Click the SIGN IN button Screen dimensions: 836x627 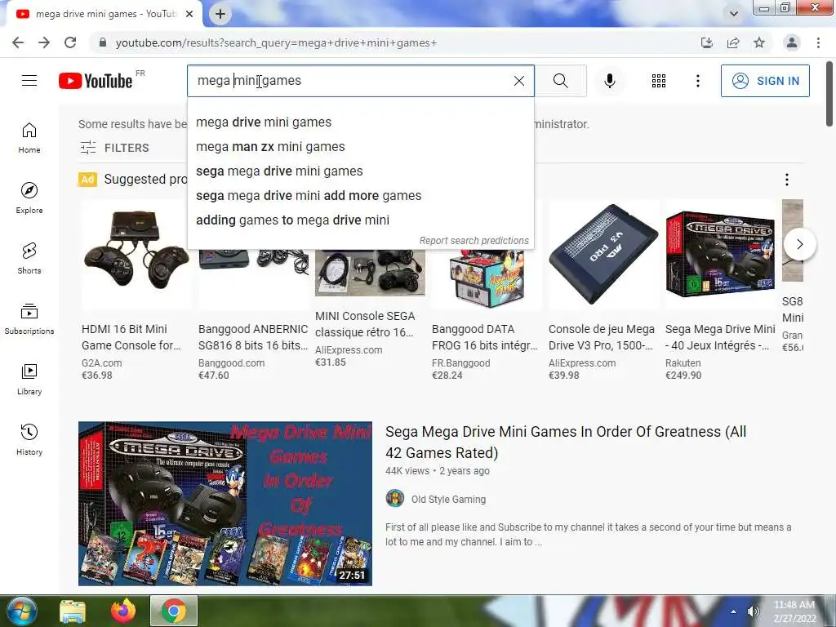click(765, 81)
